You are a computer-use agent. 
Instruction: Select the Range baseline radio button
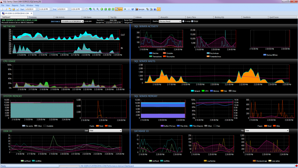point(193,21)
